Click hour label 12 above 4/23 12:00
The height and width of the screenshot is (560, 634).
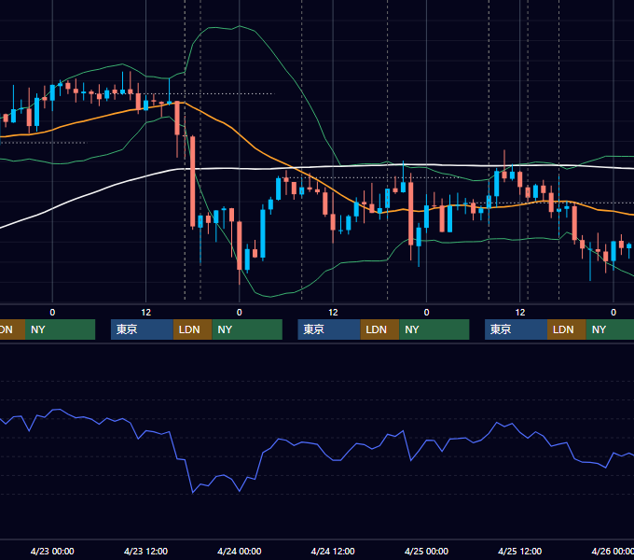(x=146, y=313)
